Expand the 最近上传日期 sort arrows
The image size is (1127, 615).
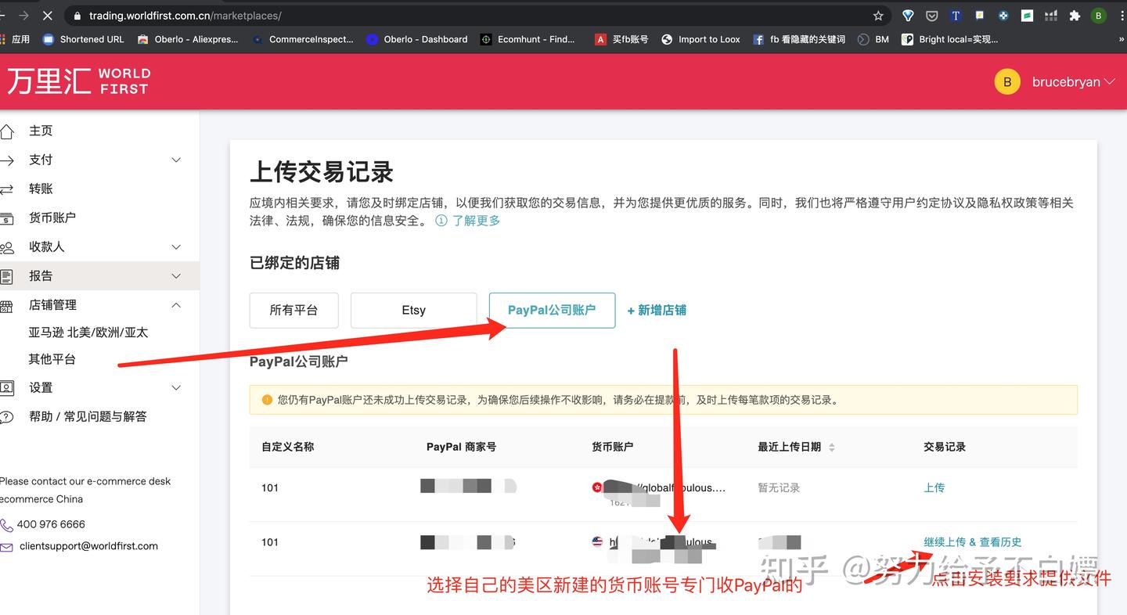831,447
